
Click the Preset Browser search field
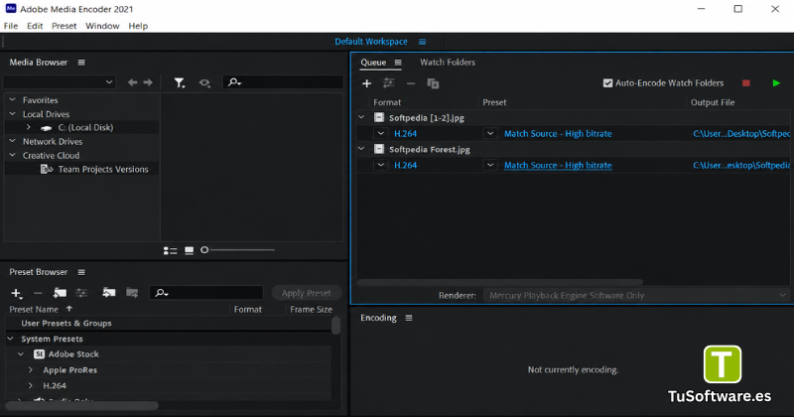click(x=206, y=293)
